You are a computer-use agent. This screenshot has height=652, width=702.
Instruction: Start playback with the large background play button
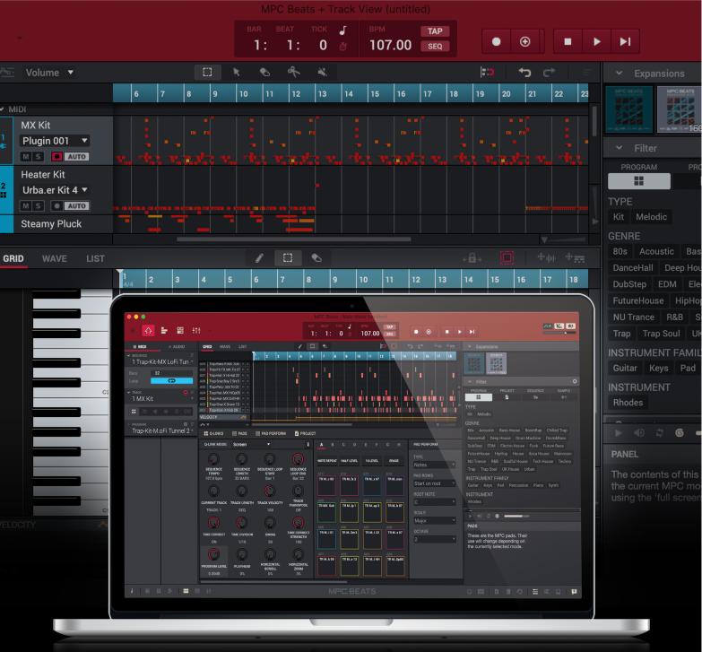tap(596, 41)
